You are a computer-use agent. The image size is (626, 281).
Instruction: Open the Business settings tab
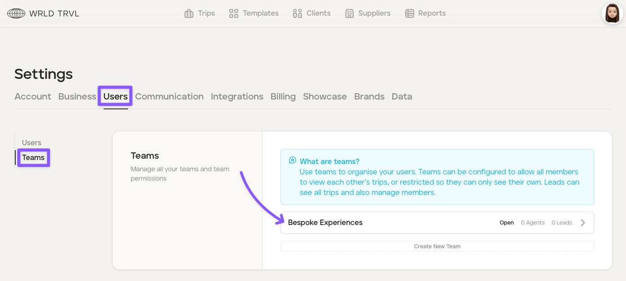77,96
